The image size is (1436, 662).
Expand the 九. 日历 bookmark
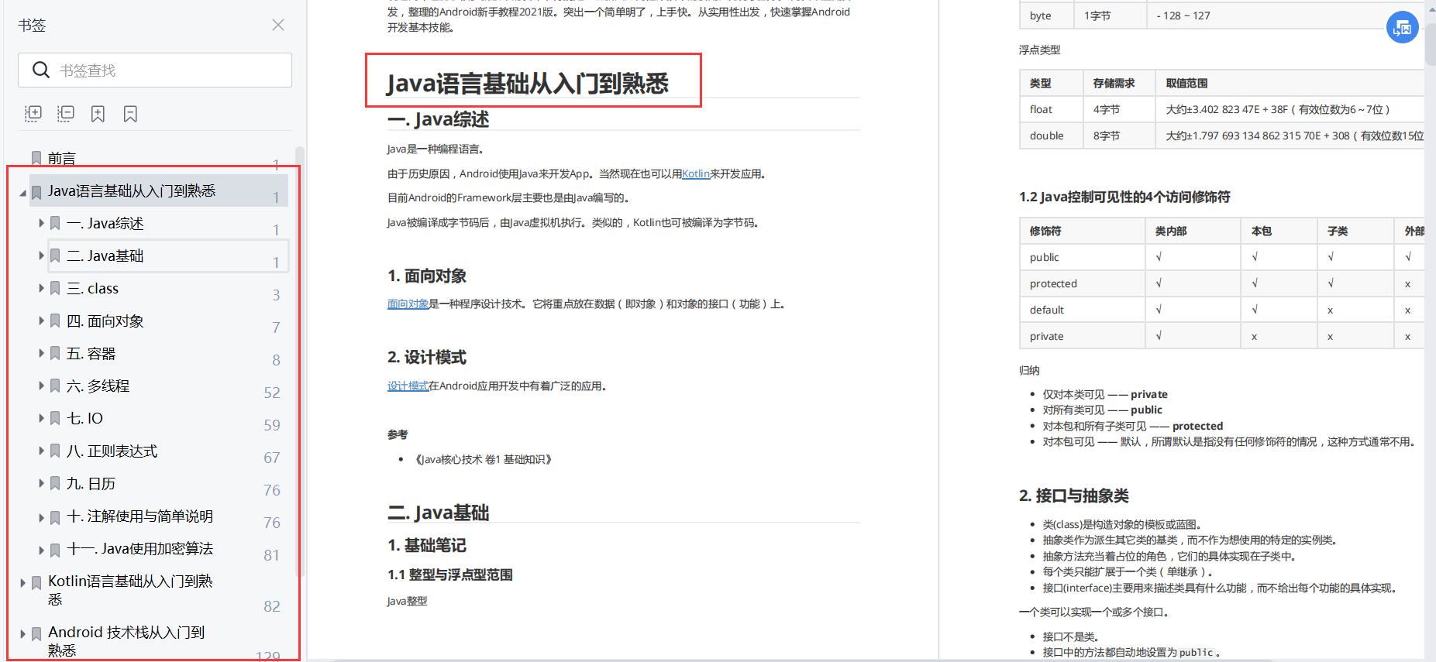pyautogui.click(x=42, y=483)
